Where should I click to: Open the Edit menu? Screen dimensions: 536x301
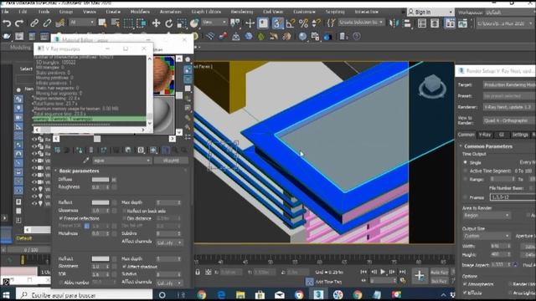[x=23, y=12]
